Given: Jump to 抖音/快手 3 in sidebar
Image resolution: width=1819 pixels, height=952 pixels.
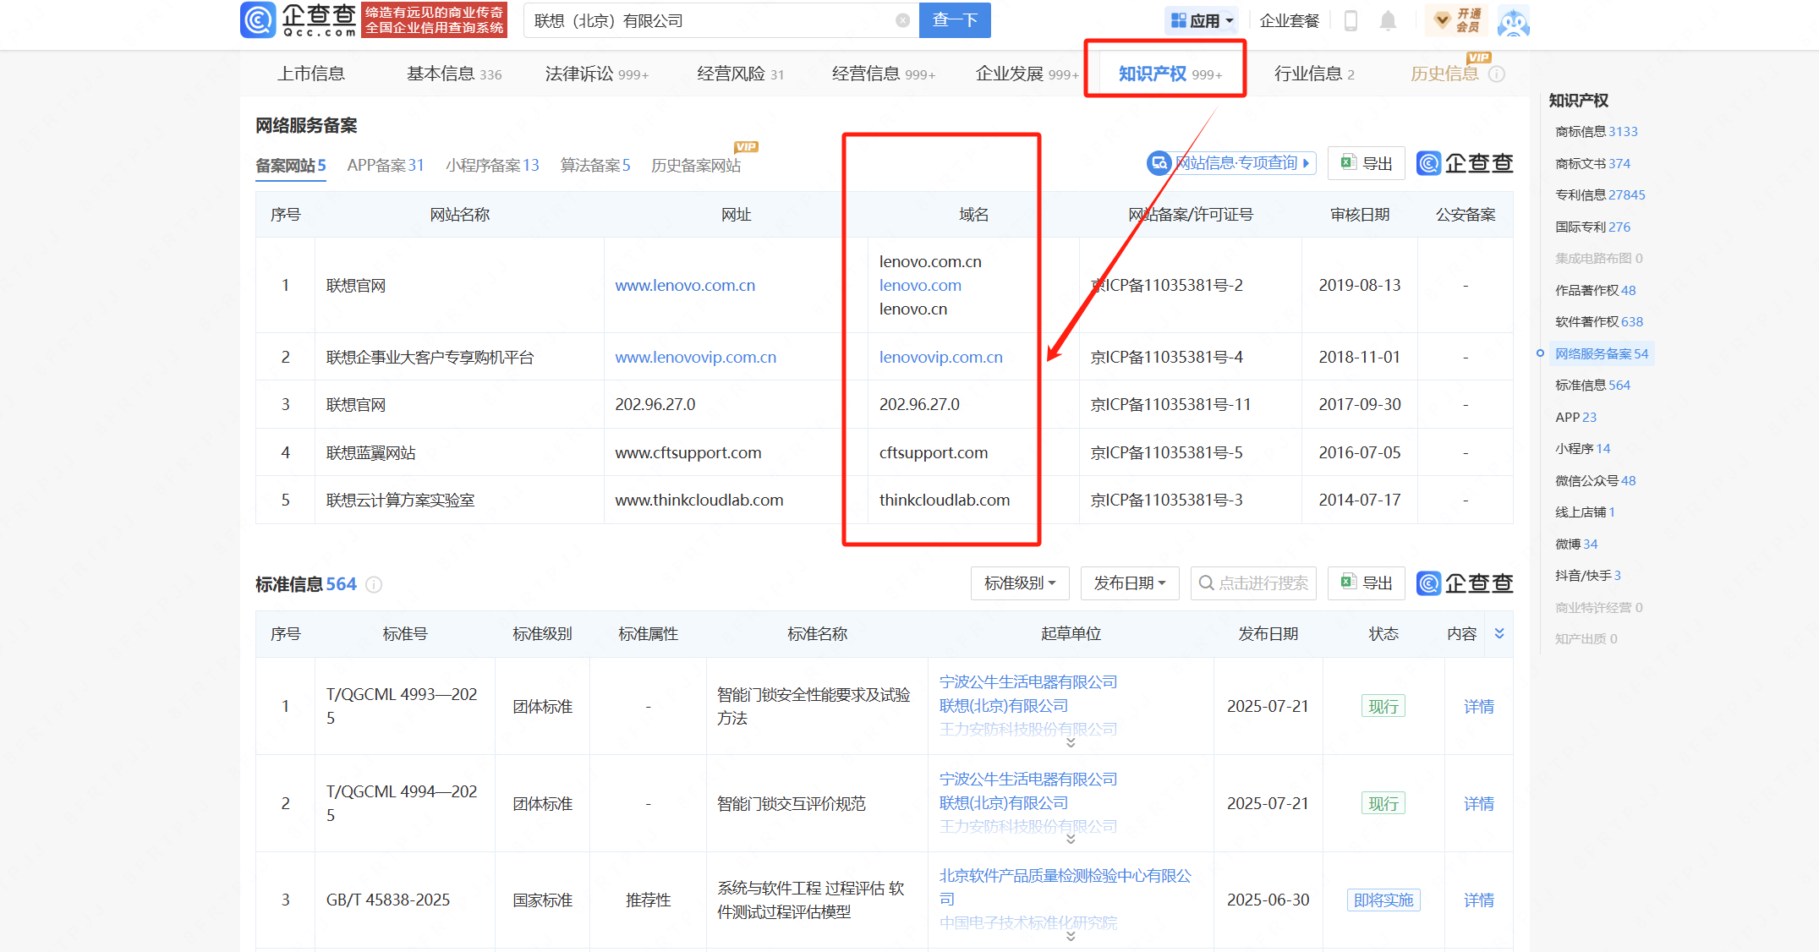Looking at the screenshot, I should [x=1588, y=575].
